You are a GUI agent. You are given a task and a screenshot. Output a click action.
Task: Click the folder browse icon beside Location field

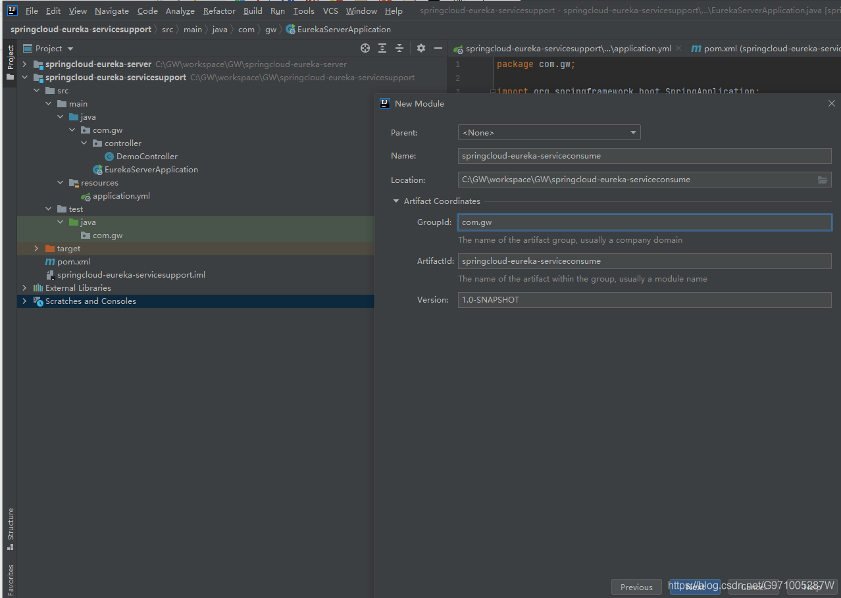point(822,179)
